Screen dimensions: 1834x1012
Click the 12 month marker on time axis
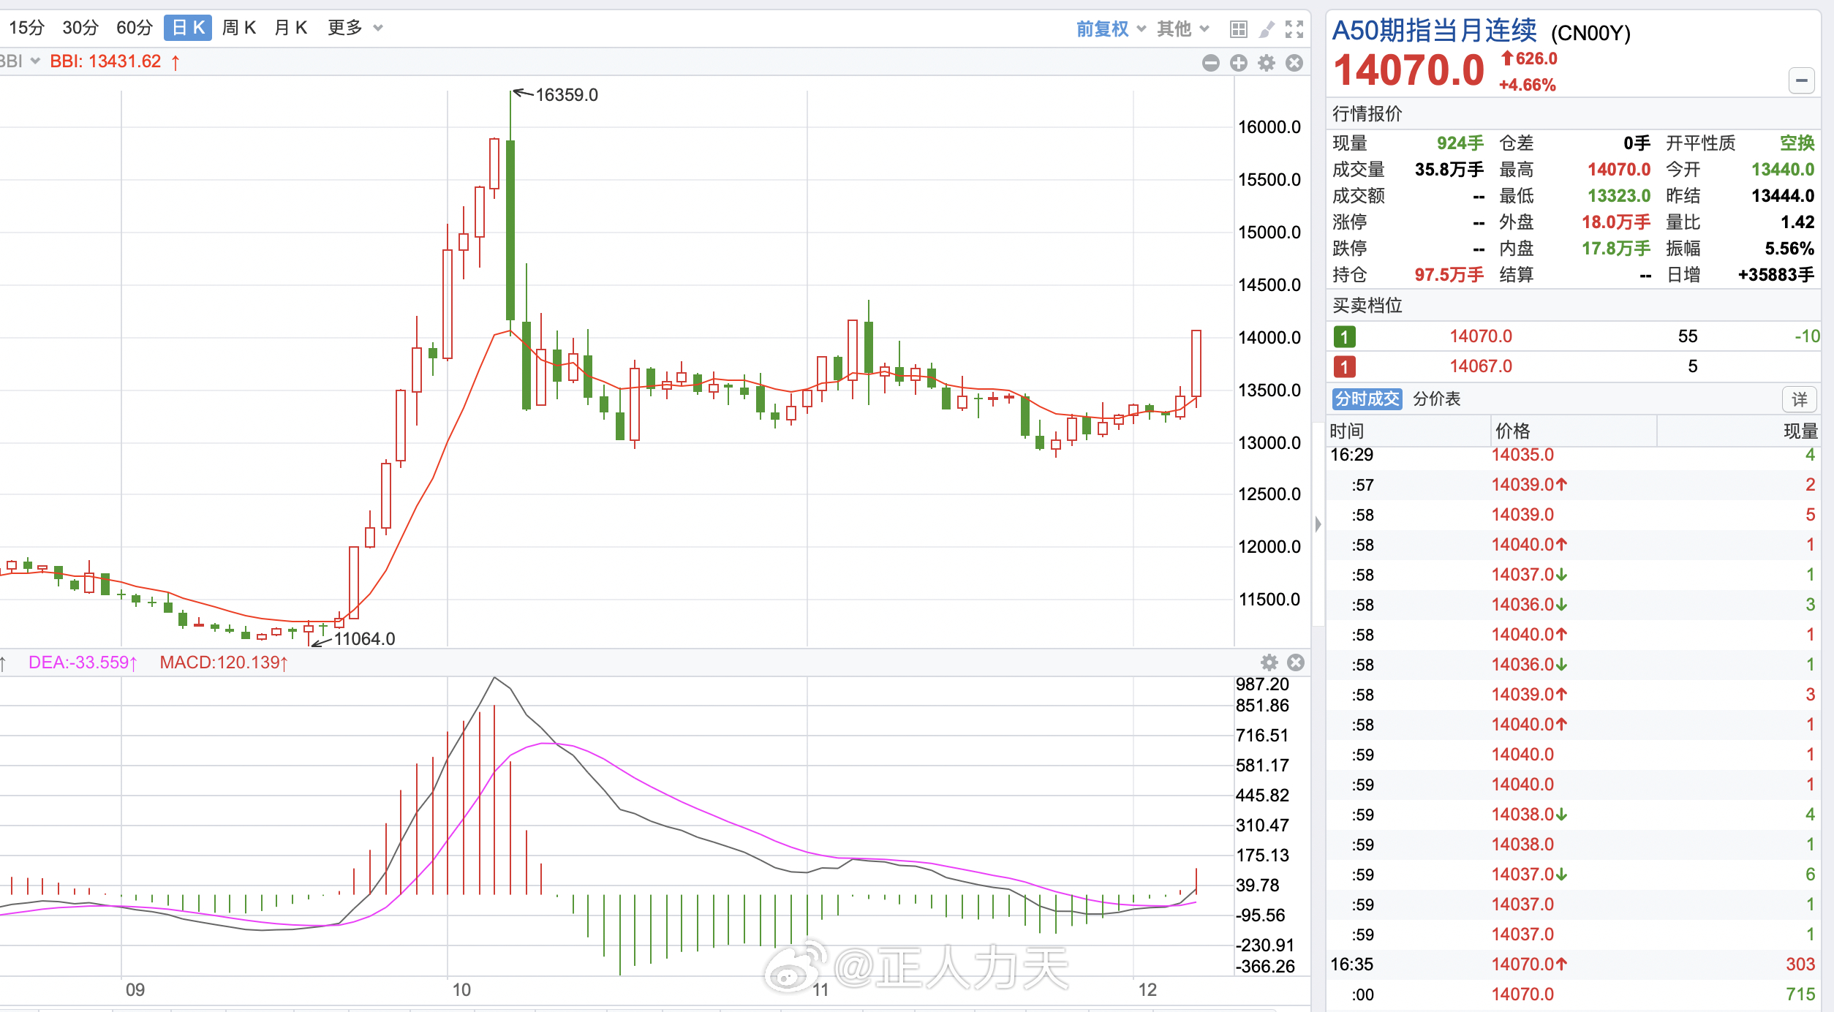tap(1147, 990)
